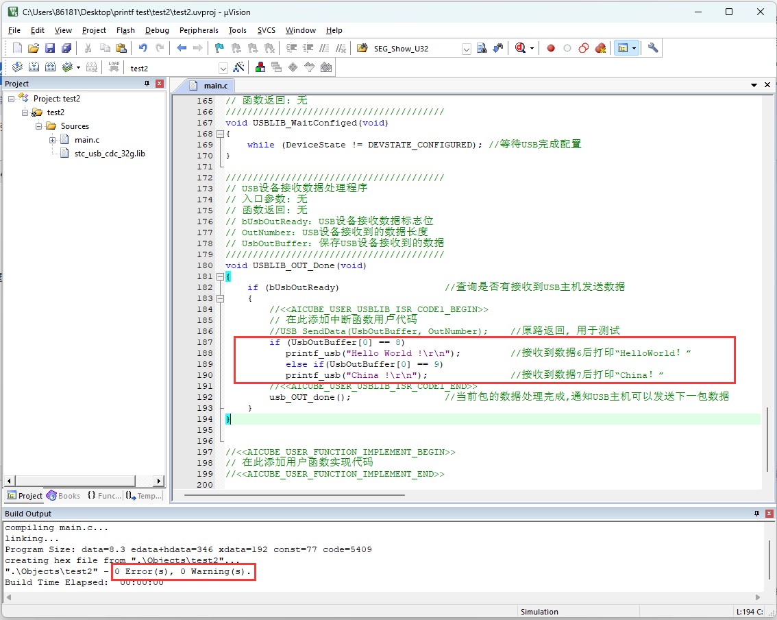Open Configuration wrench icon

(x=652, y=48)
